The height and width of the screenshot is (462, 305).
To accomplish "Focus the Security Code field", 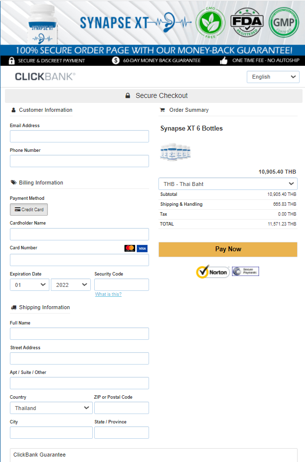I will click(x=121, y=284).
